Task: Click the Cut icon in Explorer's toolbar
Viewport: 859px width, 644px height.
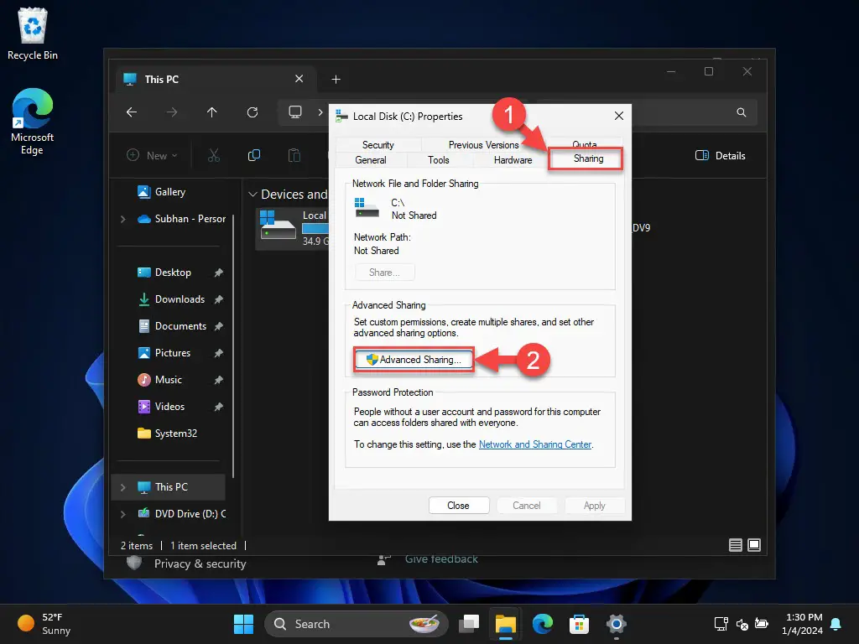Action: (x=214, y=155)
